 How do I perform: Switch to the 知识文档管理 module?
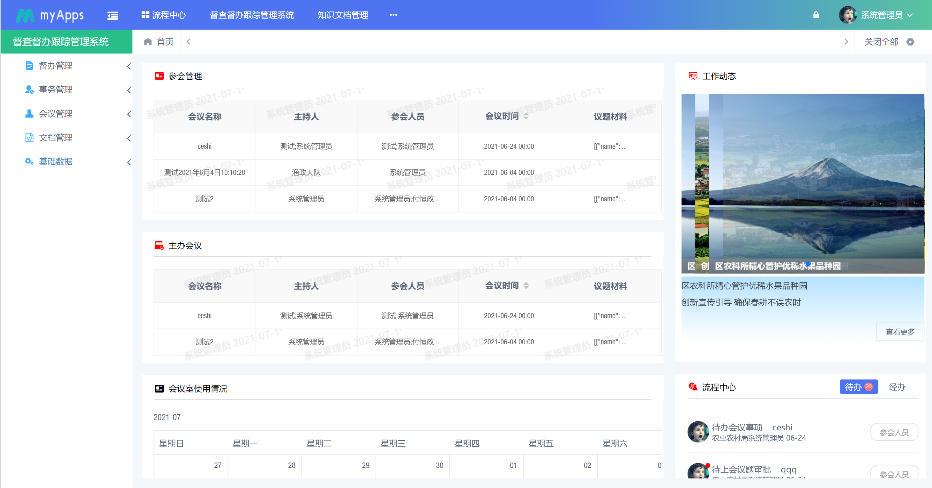(x=342, y=15)
